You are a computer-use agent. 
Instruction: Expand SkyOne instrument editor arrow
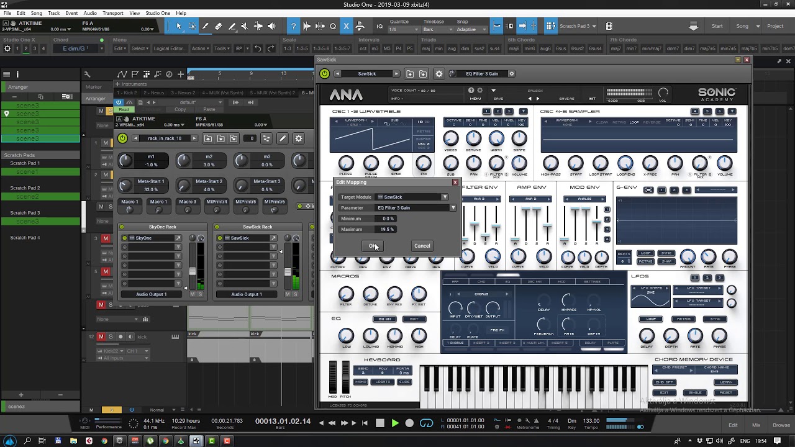point(178,238)
